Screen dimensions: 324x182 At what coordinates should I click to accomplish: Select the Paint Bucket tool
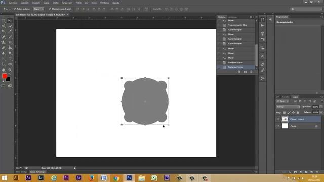click(x=10, y=48)
